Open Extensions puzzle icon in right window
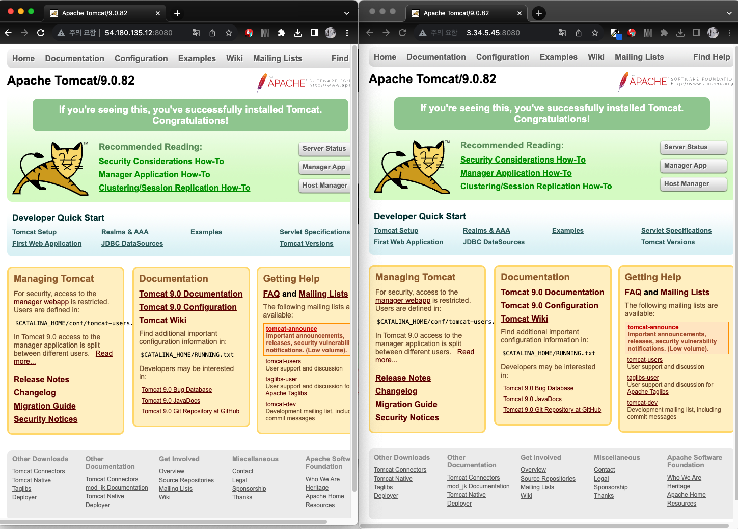Screen dimensions: 738x529 coord(664,33)
